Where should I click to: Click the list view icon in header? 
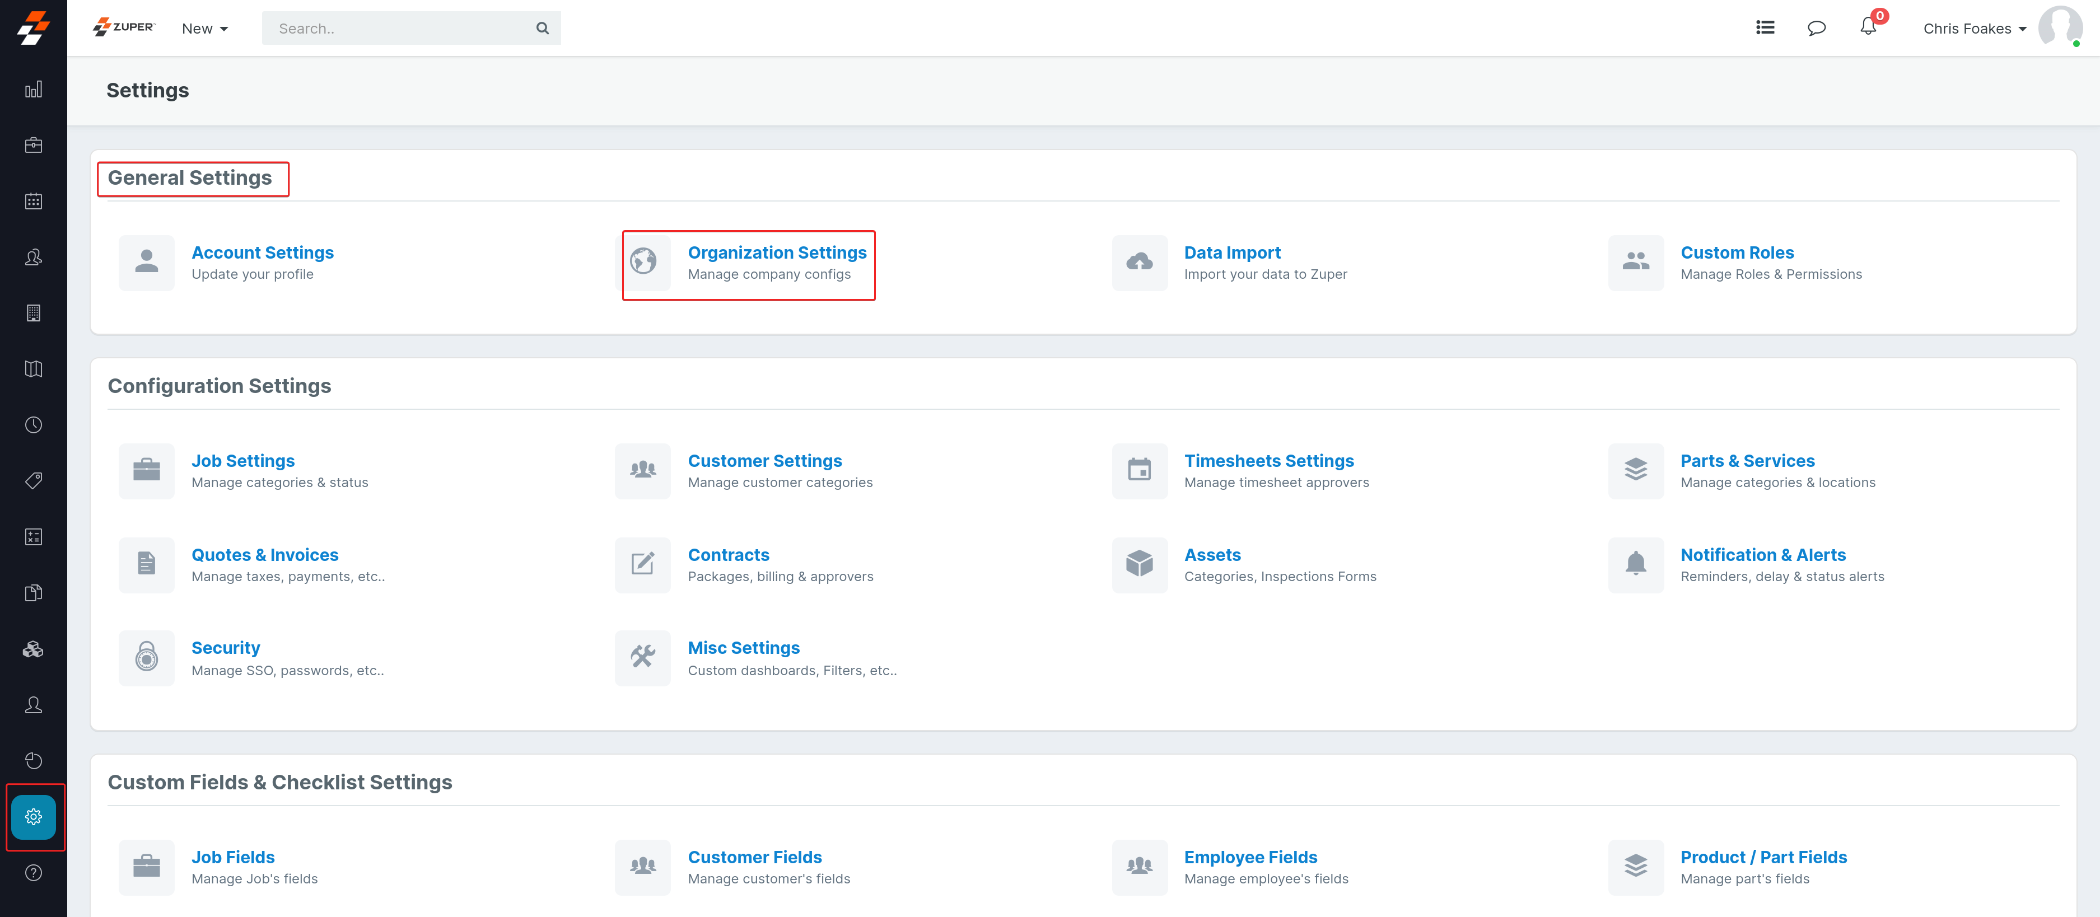[1765, 28]
